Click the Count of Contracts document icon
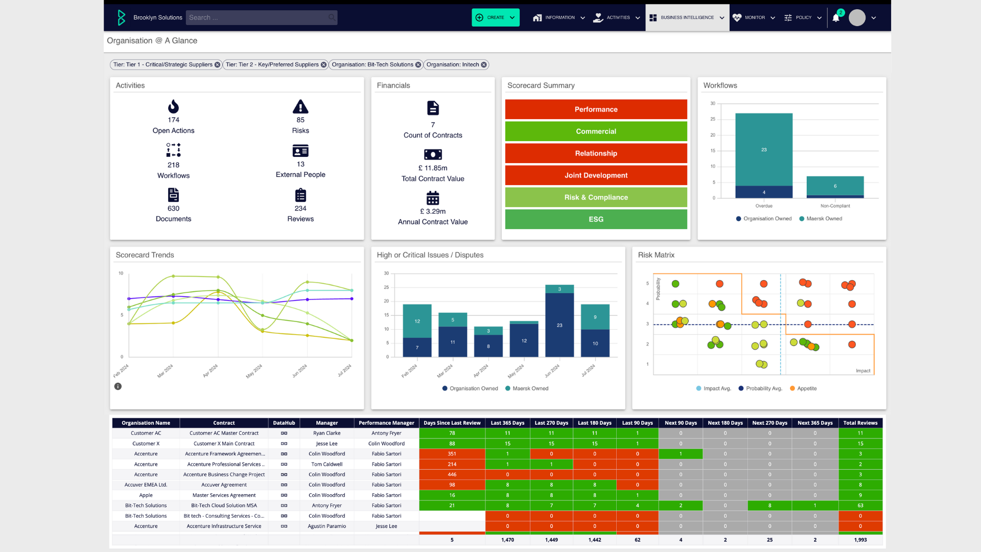 click(x=433, y=108)
